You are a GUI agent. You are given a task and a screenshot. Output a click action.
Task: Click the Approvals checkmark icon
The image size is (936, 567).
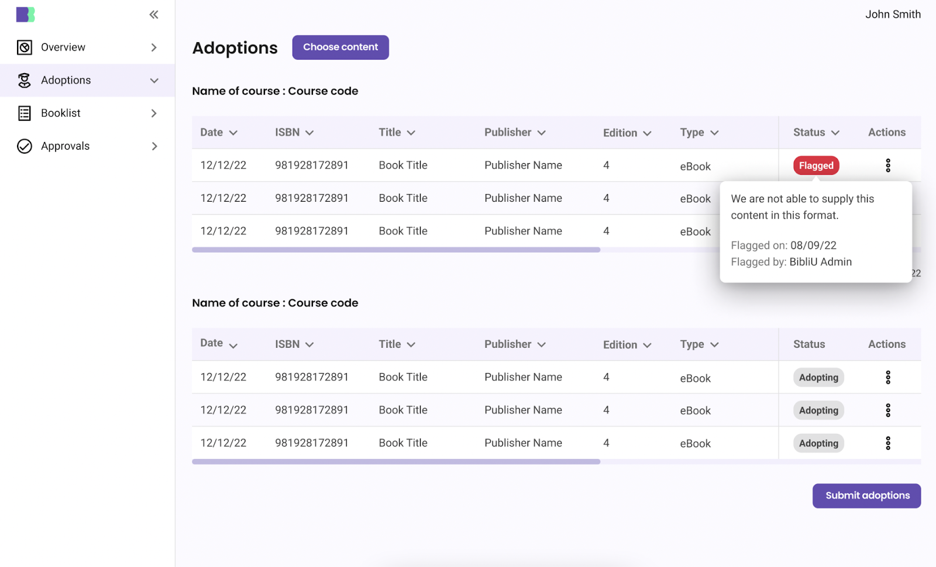click(25, 146)
